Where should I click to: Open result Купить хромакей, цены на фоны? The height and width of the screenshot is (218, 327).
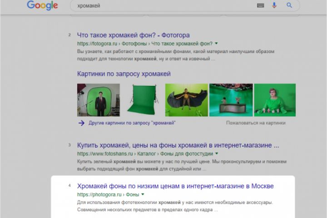(178, 145)
